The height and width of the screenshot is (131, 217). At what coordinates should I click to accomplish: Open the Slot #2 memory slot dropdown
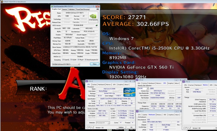pyautogui.click(x=143, y=88)
